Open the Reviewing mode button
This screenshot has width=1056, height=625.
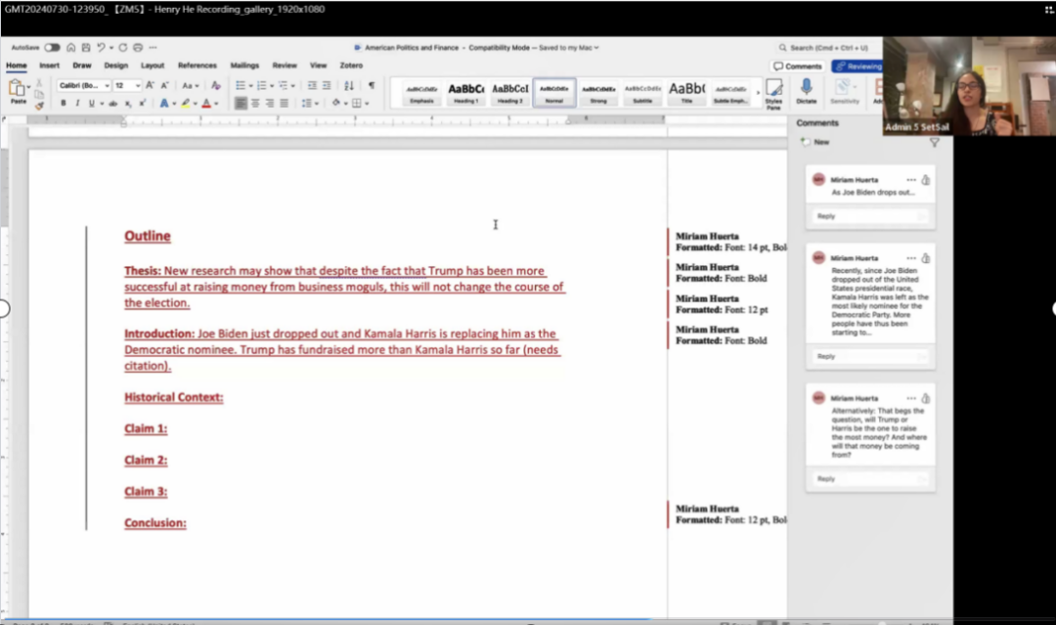click(x=858, y=66)
